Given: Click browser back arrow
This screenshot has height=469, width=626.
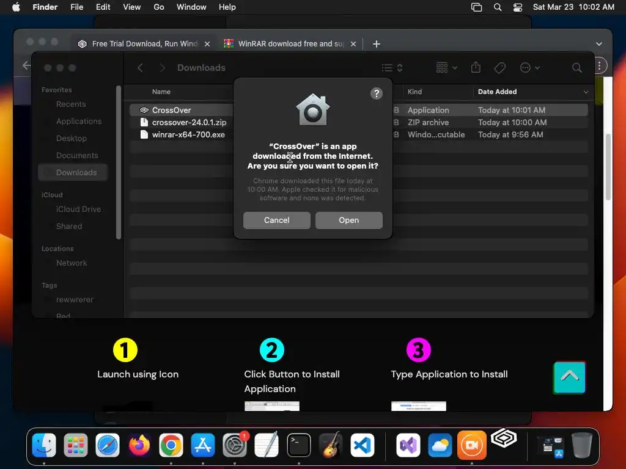Looking at the screenshot, I should click(26, 65).
